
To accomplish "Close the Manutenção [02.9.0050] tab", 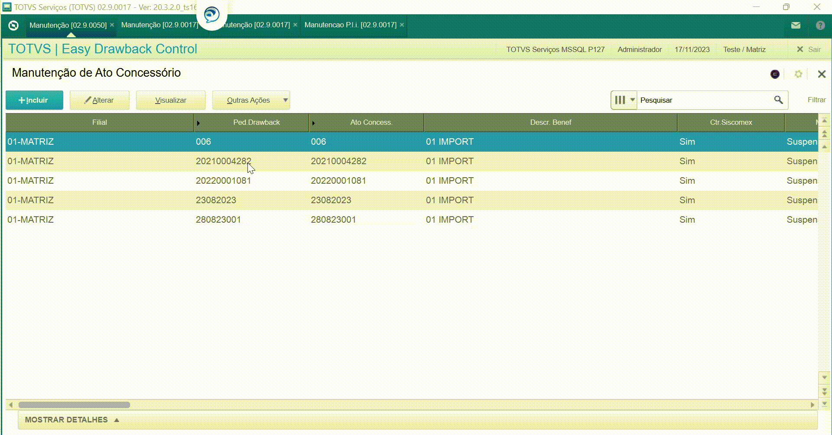I will pos(112,25).
